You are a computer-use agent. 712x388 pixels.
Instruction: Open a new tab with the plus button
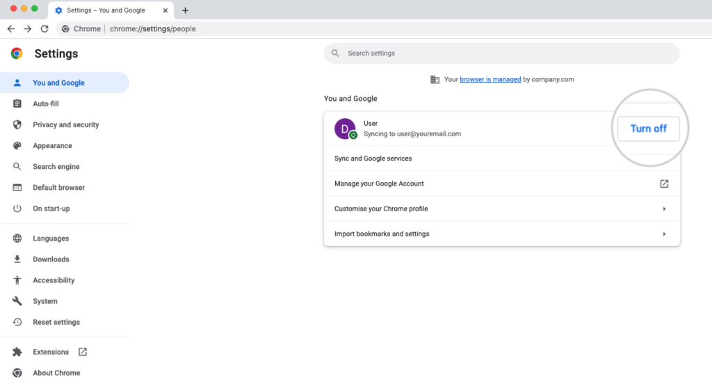[185, 10]
